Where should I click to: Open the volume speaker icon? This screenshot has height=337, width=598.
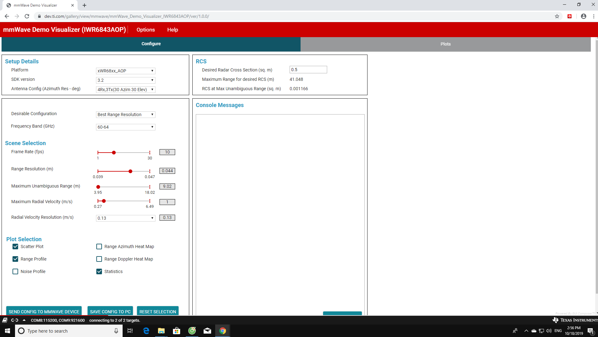point(549,331)
